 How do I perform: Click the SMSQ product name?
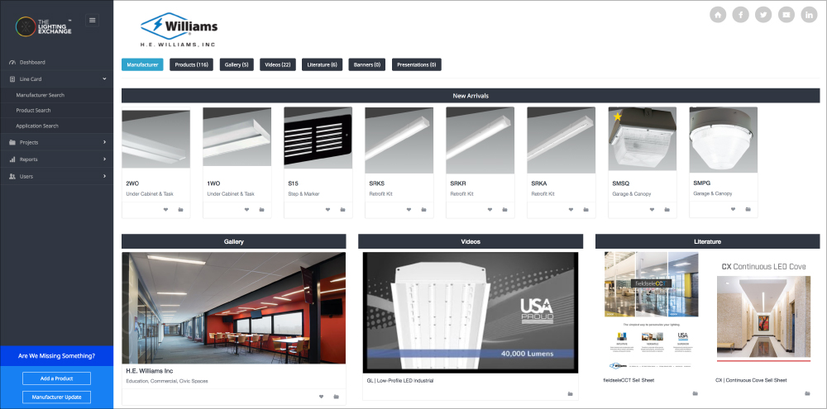(x=621, y=183)
